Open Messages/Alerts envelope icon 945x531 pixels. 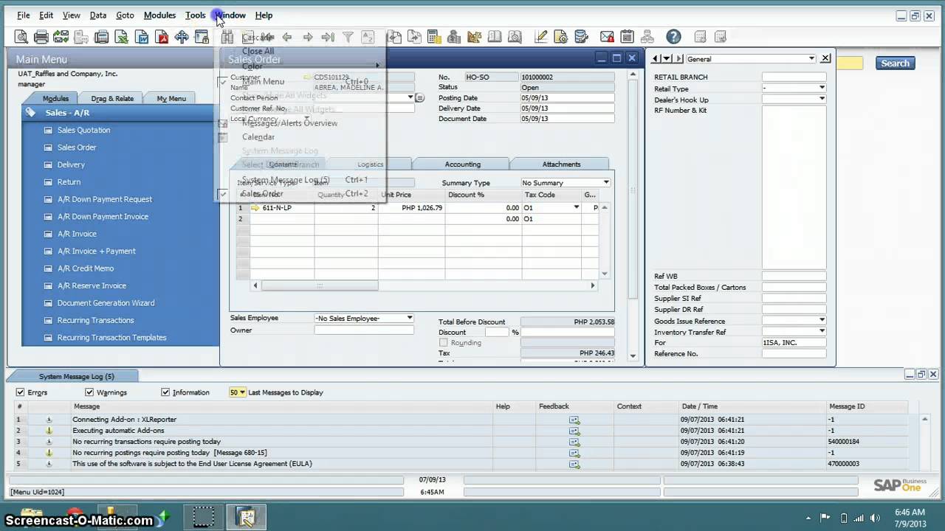click(x=607, y=37)
